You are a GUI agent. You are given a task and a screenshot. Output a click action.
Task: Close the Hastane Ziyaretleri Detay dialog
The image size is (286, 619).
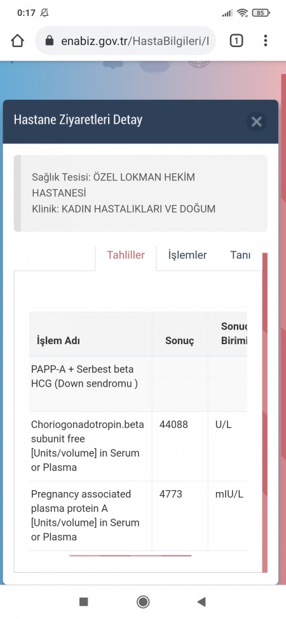pyautogui.click(x=256, y=122)
